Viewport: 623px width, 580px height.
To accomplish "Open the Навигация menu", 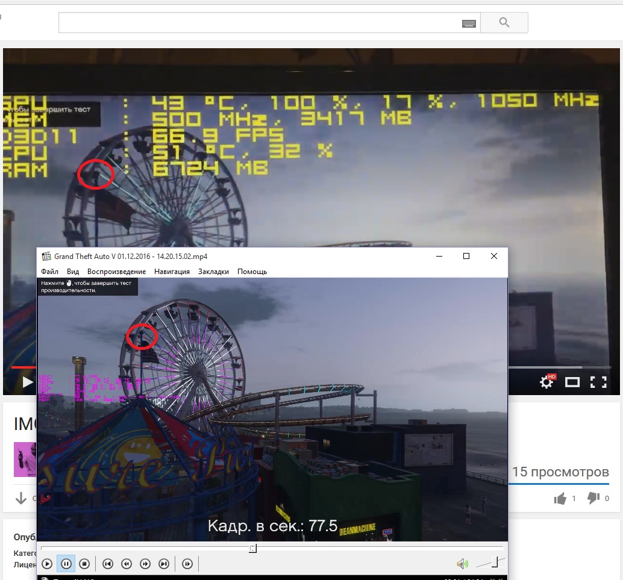I will [172, 272].
